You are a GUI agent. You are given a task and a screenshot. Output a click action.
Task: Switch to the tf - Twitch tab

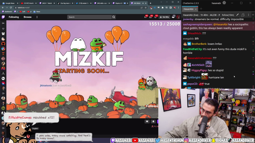[47, 3]
